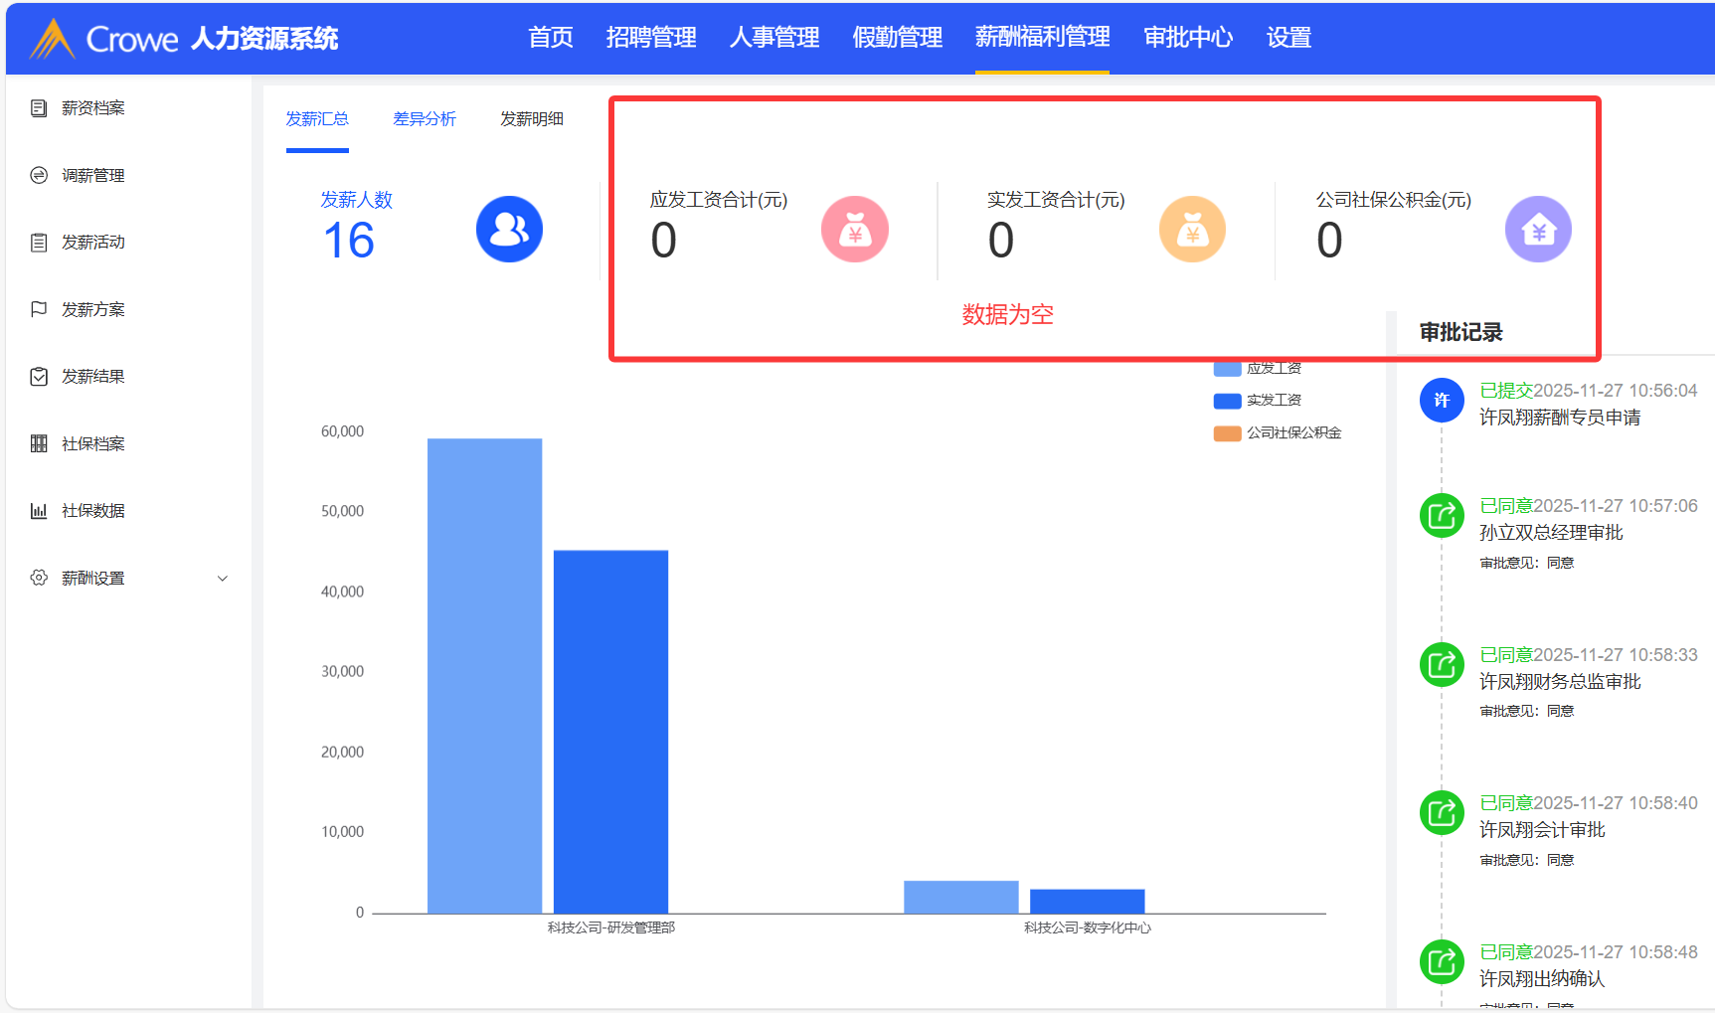Open the 审批中心 top menu
Image resolution: width=1715 pixels, height=1013 pixels.
(1188, 38)
